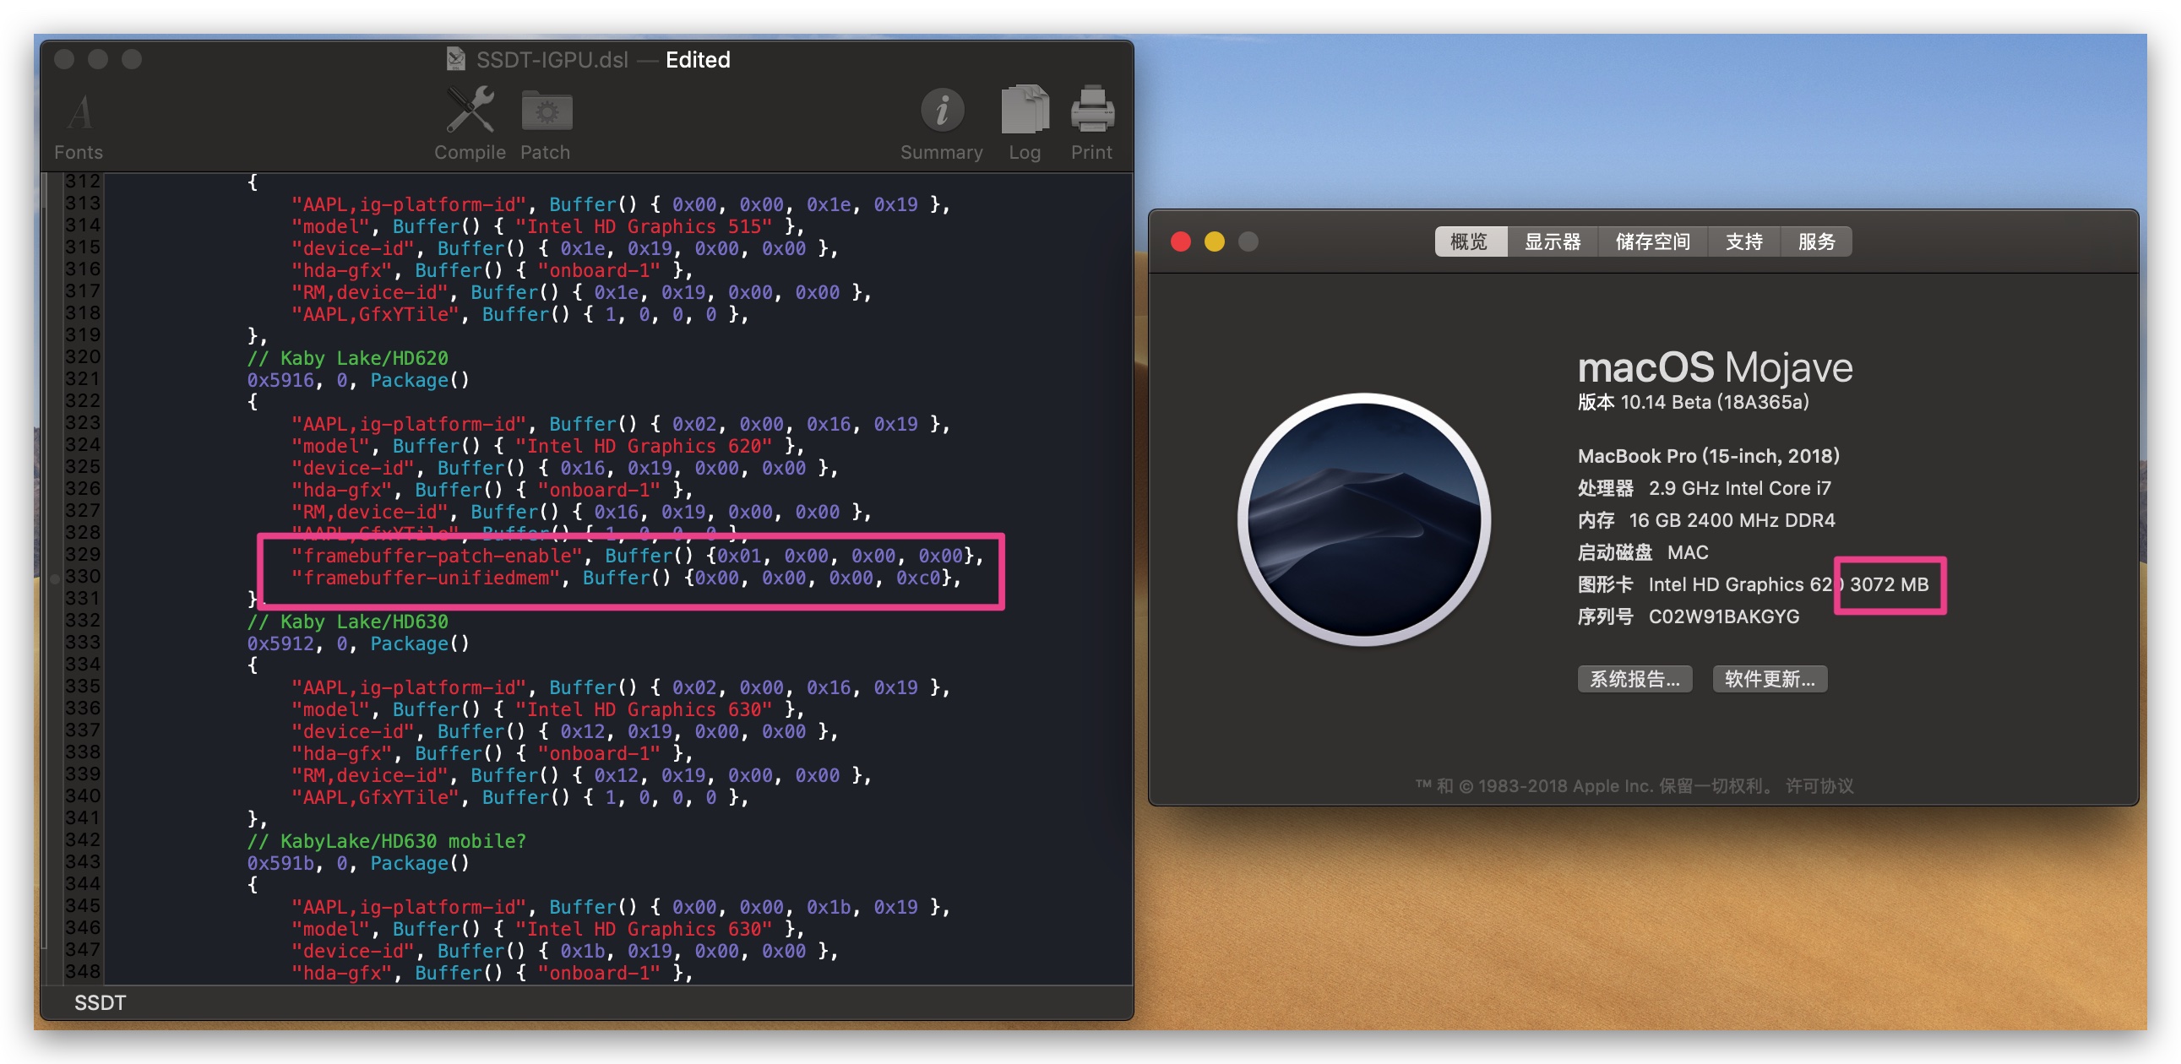Show the Summary info

(942, 124)
